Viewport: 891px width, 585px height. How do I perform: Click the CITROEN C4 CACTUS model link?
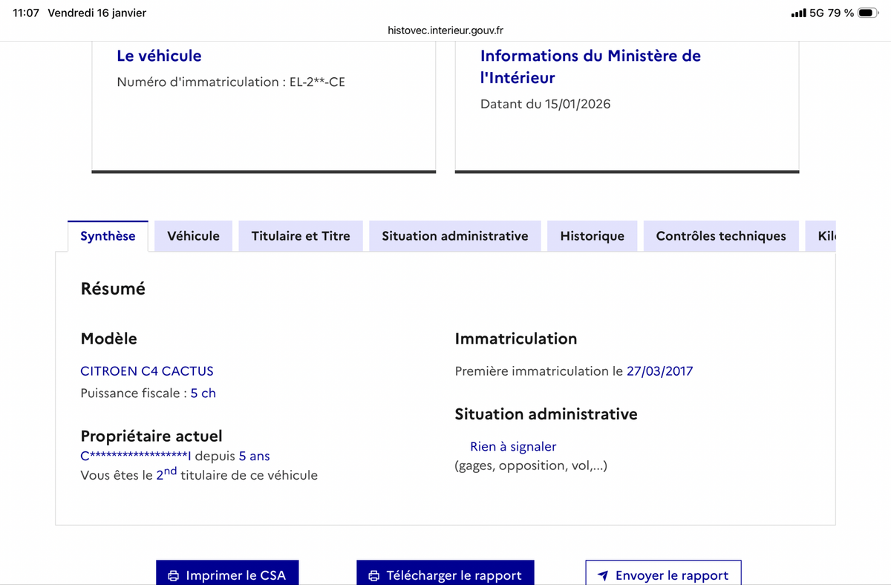[146, 371]
